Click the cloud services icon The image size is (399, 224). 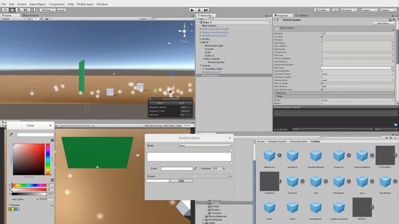pyautogui.click(x=335, y=10)
